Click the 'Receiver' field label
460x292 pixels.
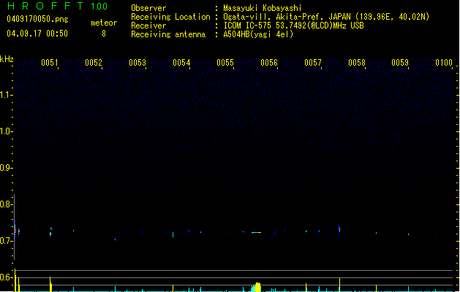148,26
